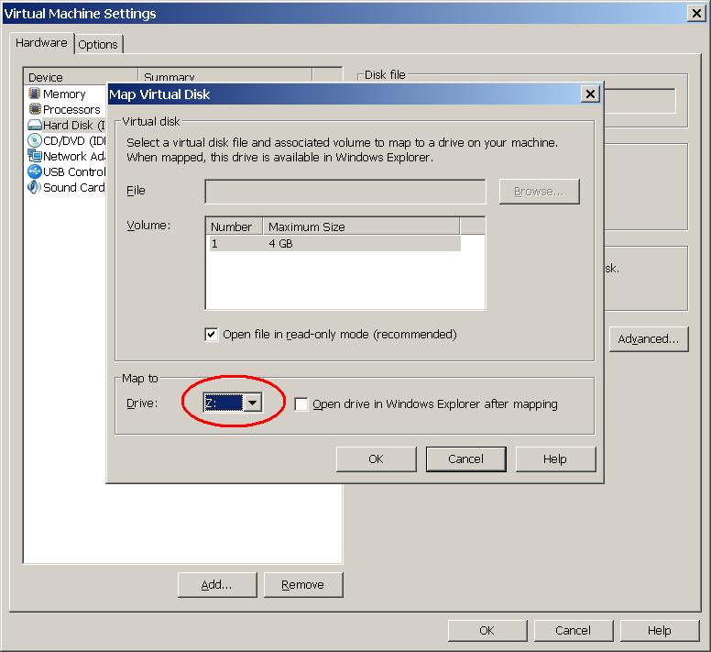Image resolution: width=711 pixels, height=652 pixels.
Task: Close the Map Virtual Disk dialog
Action: [x=590, y=94]
